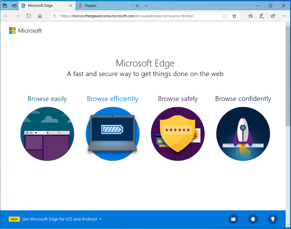Select the password shield illustration
The height and width of the screenshot is (229, 291).
[178, 134]
